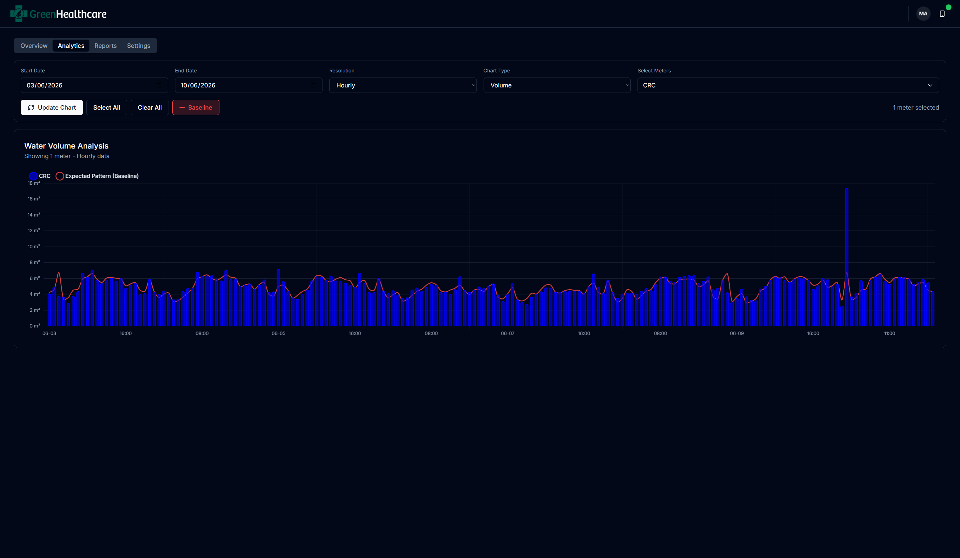This screenshot has width=960, height=558.
Task: Click the '1 meter selected' text
Action: (915, 108)
